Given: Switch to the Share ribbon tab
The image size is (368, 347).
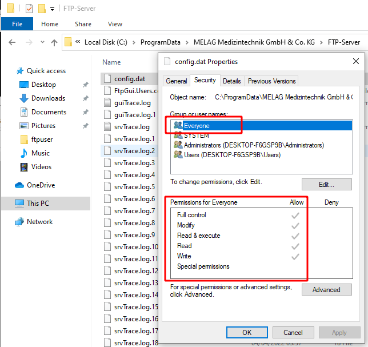Looking at the screenshot, I should tap(83, 24).
